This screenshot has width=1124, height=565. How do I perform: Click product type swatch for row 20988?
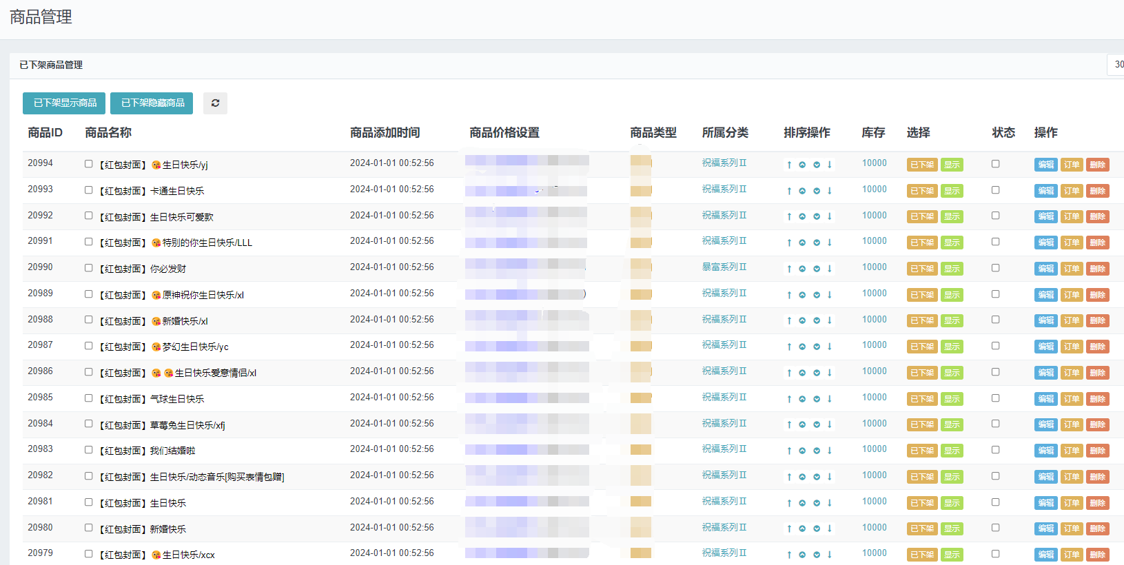pyautogui.click(x=641, y=320)
